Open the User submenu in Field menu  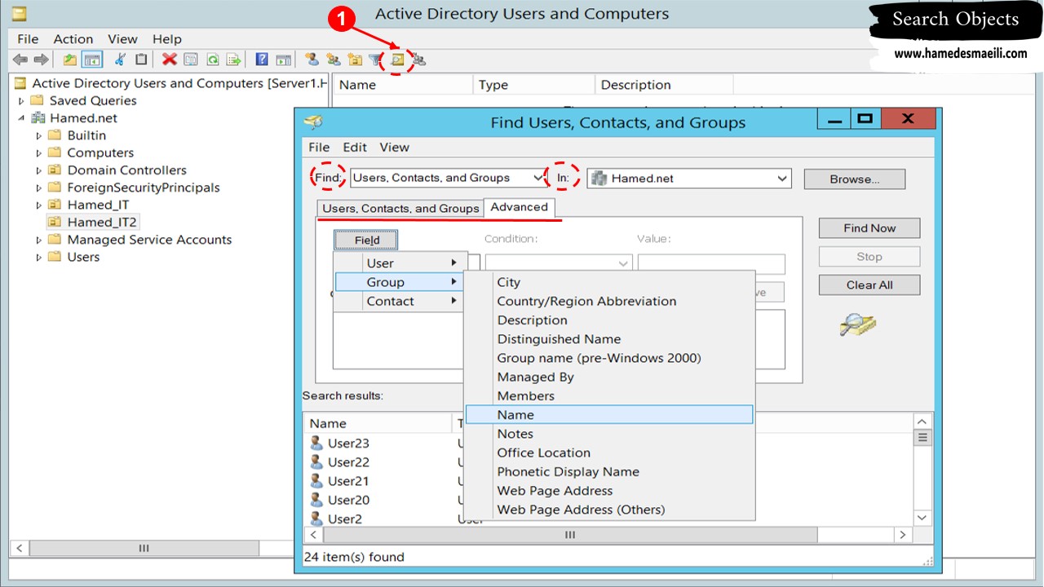coord(400,263)
